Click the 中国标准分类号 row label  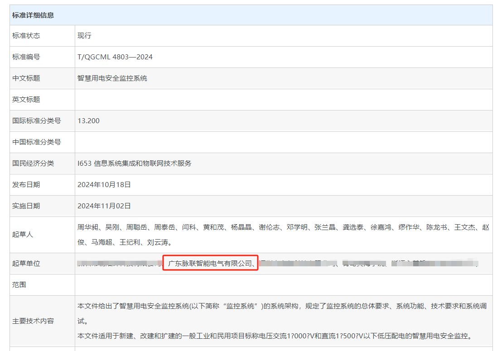pos(36,142)
